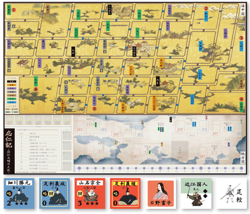The image size is (250, 214).
Task: Click track marker 5 on purple track
Action: click(x=120, y=168)
